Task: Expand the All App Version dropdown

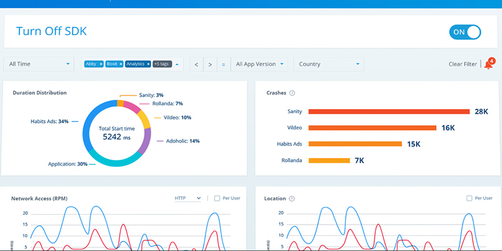Action: click(x=259, y=64)
